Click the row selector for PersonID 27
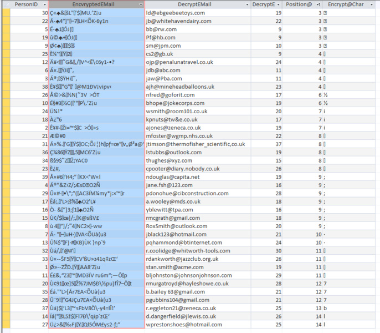Viewport: 380px width, 333px height. coord(6,325)
